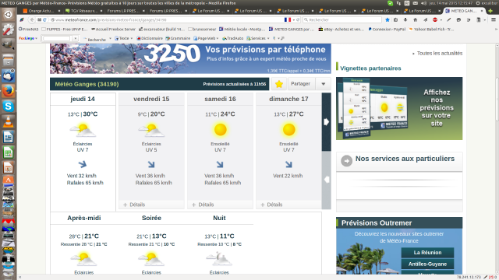Open a new tab with the plus button
Image resolution: width=499 pixels, height=280 pixels.
pyautogui.click(x=490, y=11)
